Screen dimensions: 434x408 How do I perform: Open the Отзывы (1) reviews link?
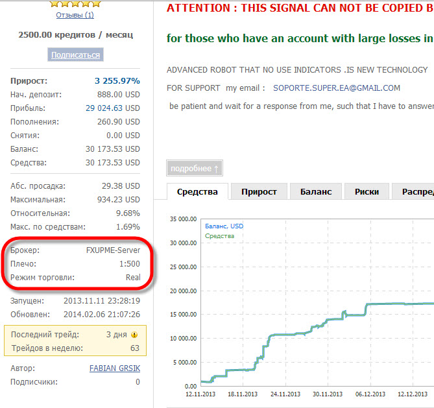coord(75,15)
